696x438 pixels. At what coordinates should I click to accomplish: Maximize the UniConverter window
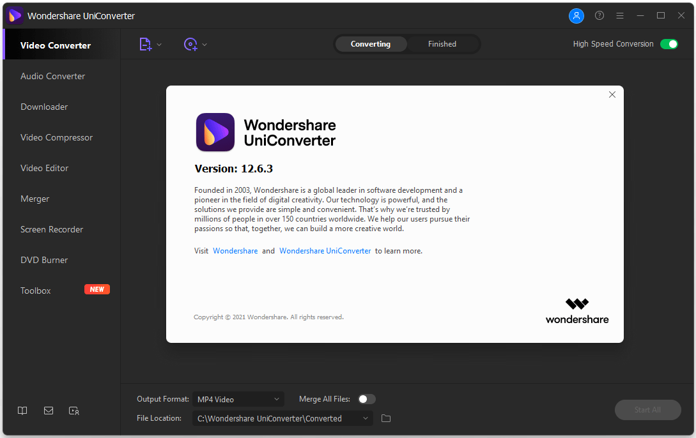coord(660,15)
